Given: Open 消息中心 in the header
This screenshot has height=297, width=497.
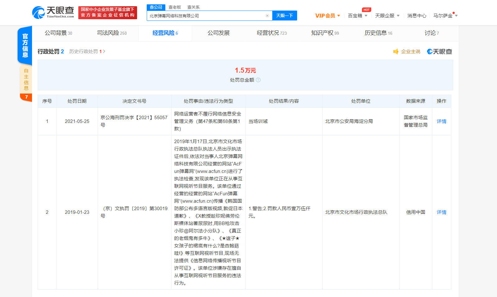Looking at the screenshot, I should 416,16.
